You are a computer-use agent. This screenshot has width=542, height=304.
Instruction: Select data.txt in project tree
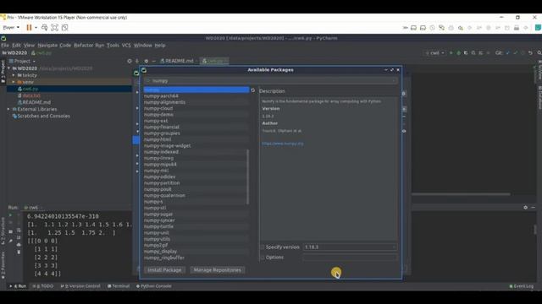pyautogui.click(x=31, y=95)
